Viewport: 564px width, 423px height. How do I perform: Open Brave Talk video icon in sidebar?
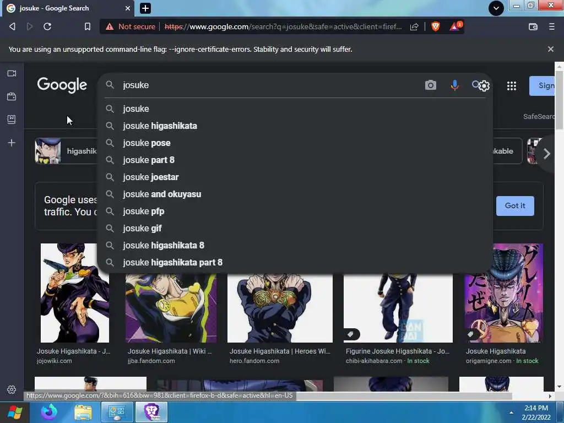(x=12, y=73)
